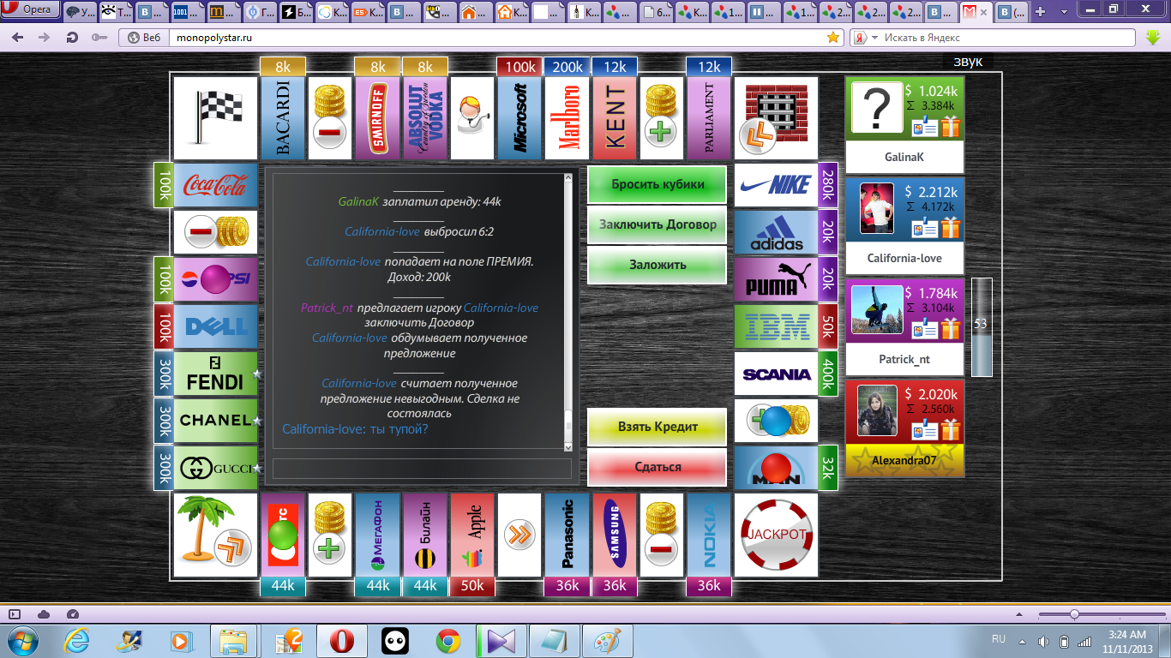This screenshot has width=1171, height=658.
Task: Select the Smirnoff property cell
Action: [377, 118]
